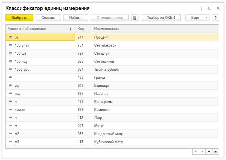Viewport: 226px width, 160px height.
Task: Click code cell 683
Action: [83, 61]
